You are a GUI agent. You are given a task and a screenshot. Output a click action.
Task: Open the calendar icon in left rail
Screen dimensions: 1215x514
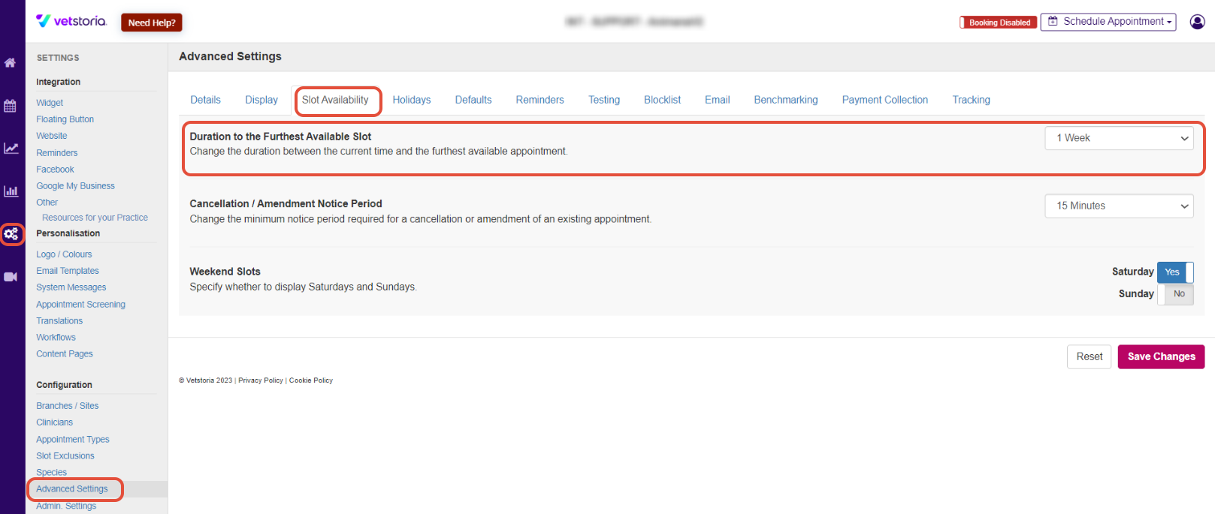click(11, 106)
